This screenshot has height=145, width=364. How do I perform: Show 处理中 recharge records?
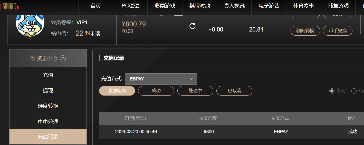click(195, 91)
